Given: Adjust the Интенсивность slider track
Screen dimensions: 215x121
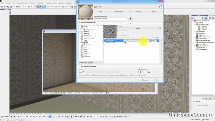Looking at the screenshot, I should pyautogui.click(x=137, y=41).
